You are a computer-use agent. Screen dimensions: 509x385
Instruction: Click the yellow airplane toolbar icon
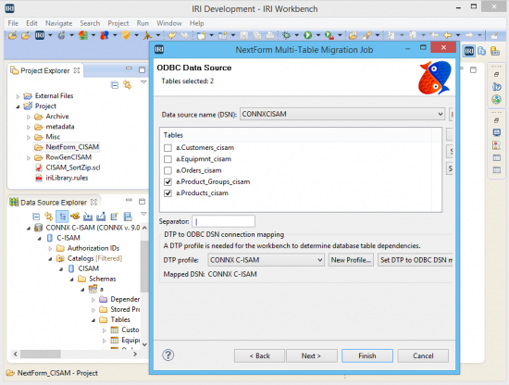(x=147, y=35)
